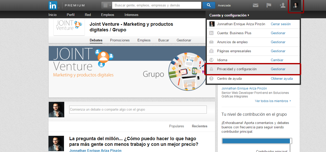Screen dimensions: 326x152
Task: Click Cuenta: Business Plus text
Action: coord(234,33)
